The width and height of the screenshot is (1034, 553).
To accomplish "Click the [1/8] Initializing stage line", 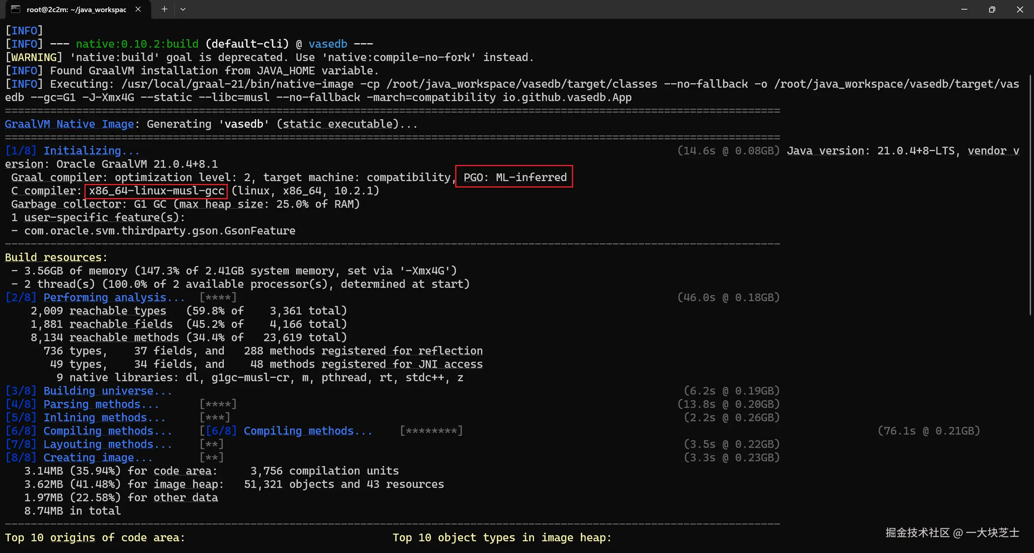I will click(x=73, y=151).
